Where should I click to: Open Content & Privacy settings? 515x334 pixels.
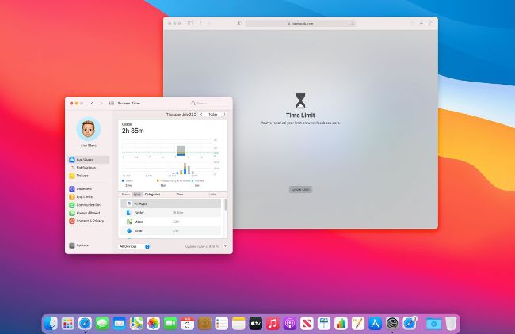[89, 221]
